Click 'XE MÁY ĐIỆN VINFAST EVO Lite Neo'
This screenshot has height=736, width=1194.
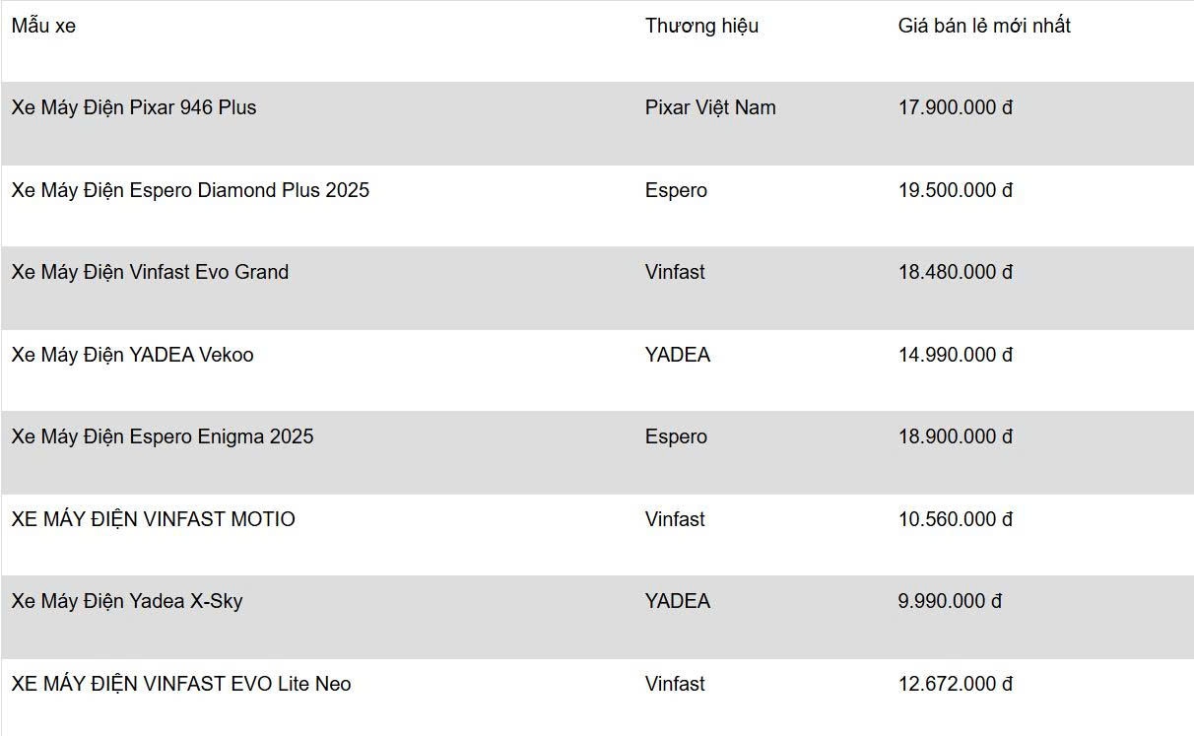181,684
